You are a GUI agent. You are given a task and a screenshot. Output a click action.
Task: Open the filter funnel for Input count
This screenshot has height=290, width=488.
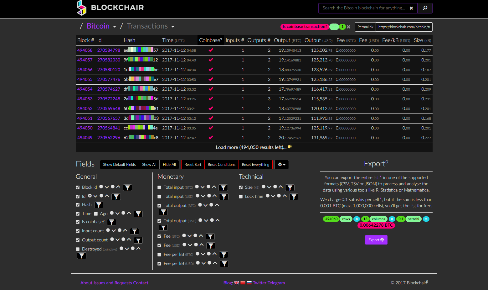134,231
